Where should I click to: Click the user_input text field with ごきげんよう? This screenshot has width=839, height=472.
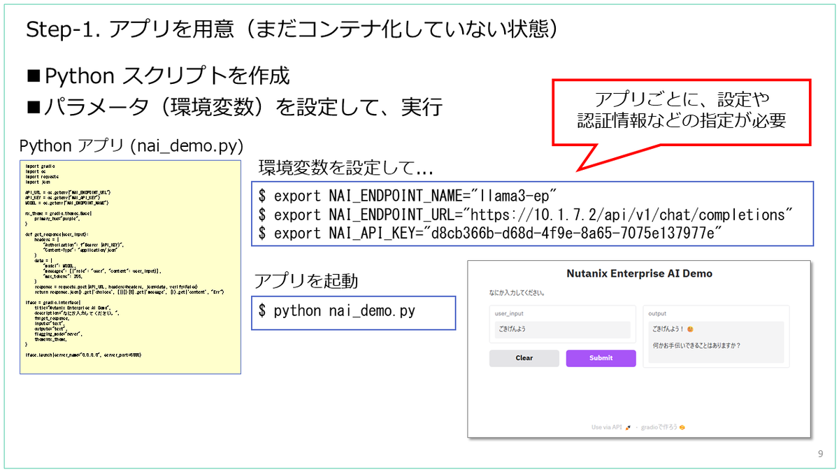[562, 330]
